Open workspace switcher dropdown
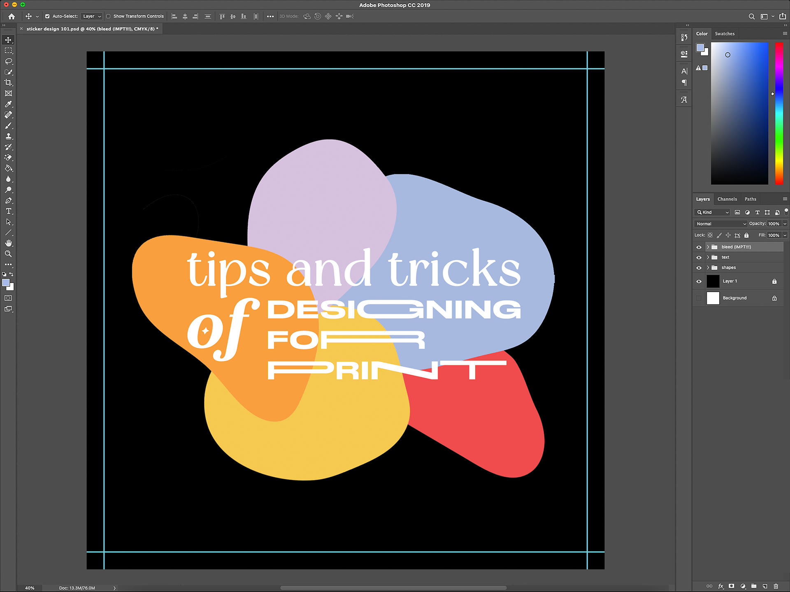Screen dimensions: 790x592 click(x=767, y=16)
